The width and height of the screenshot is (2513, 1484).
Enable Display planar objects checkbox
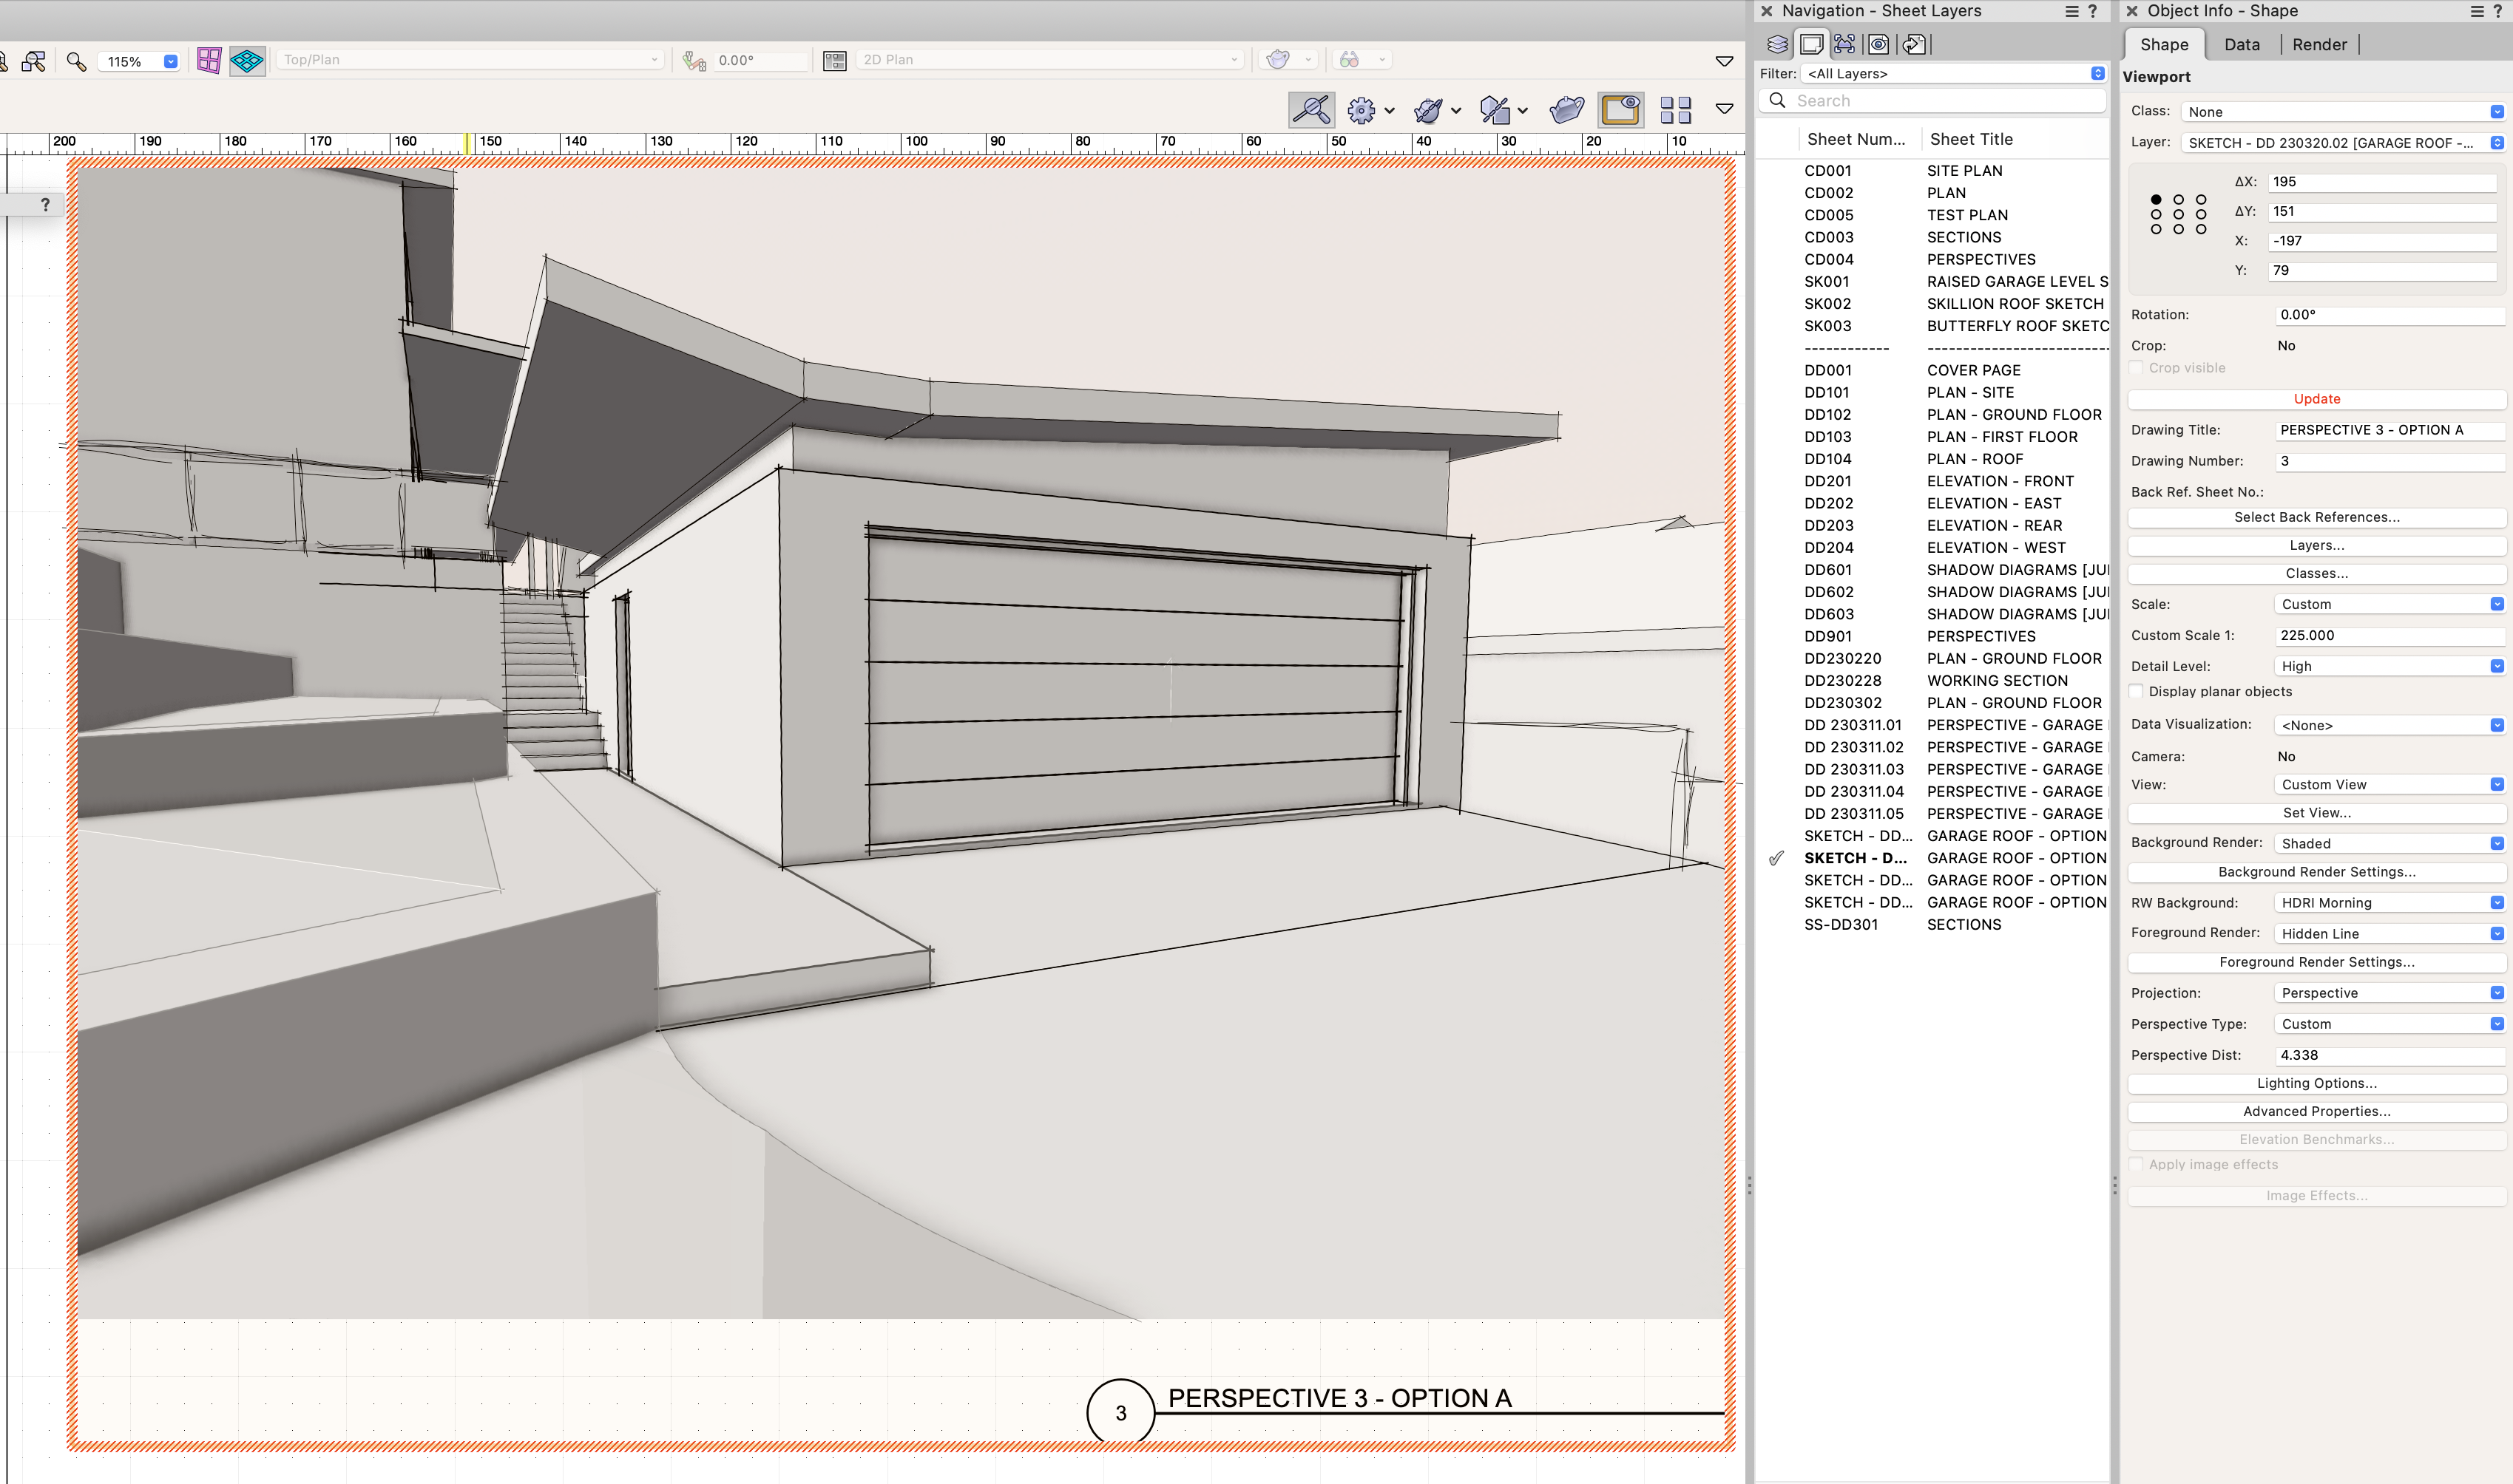click(x=2137, y=691)
